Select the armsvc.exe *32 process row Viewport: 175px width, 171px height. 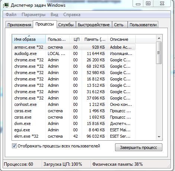pyautogui.click(x=74, y=47)
